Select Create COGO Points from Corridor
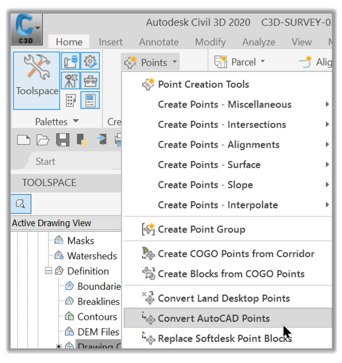Viewport: 342px width, 363px height. pyautogui.click(x=228, y=254)
